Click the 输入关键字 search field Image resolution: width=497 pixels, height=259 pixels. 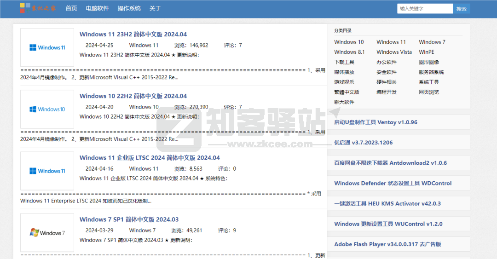[x=424, y=8]
